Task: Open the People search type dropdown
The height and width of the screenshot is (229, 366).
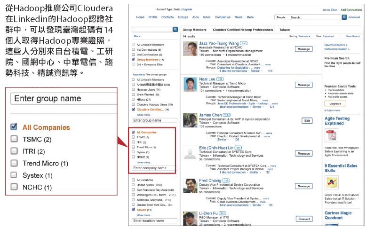Action: tap(282, 17)
